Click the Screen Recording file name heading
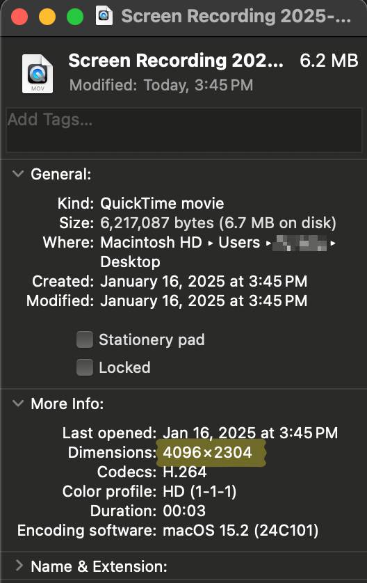Viewport: 367px width, 583px height. (x=176, y=61)
